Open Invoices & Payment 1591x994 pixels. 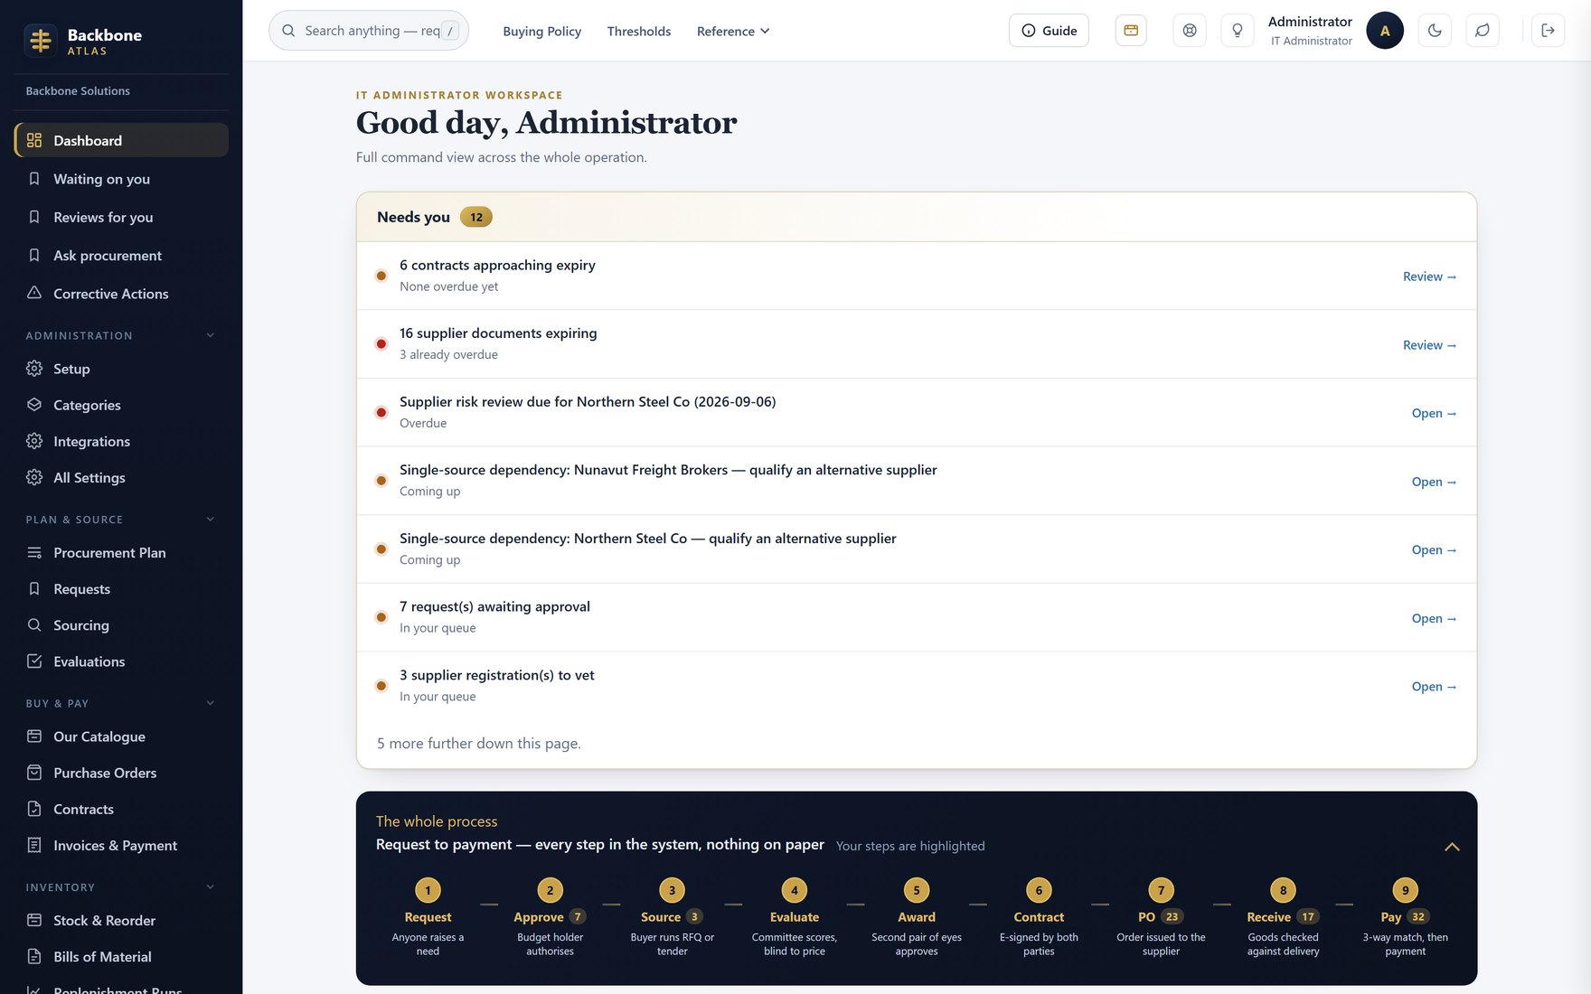coord(121,845)
